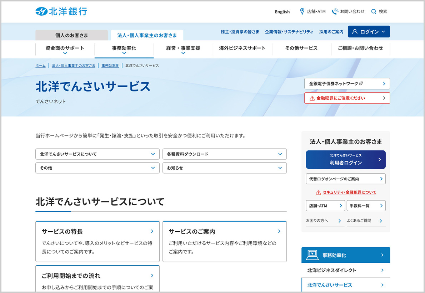
Task: Open the ログイン dropdown chevron
Action: click(x=383, y=32)
